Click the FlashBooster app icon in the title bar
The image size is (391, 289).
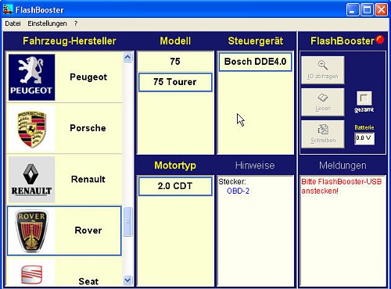8,9
